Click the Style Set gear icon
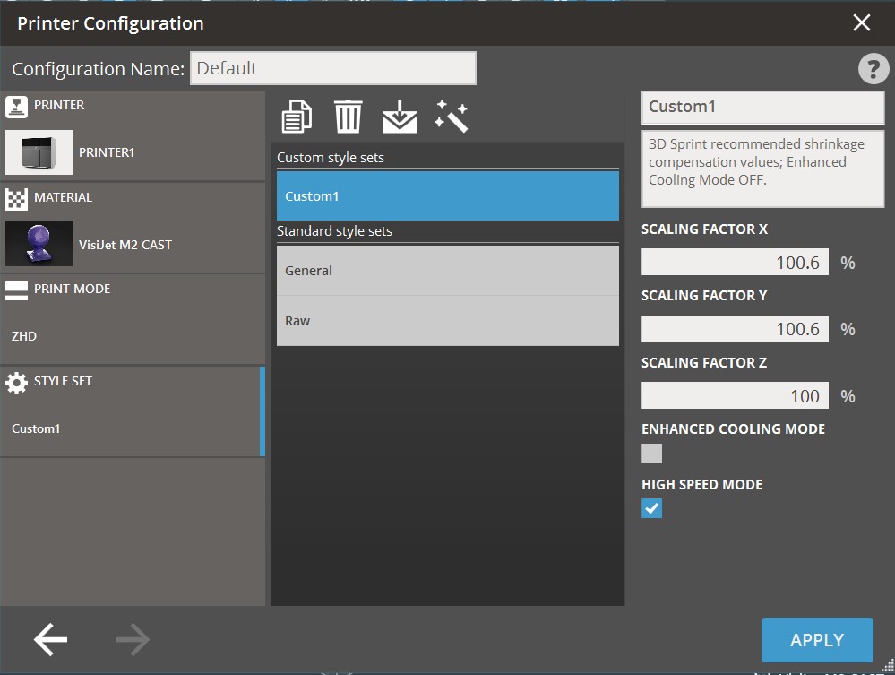 click(x=16, y=383)
